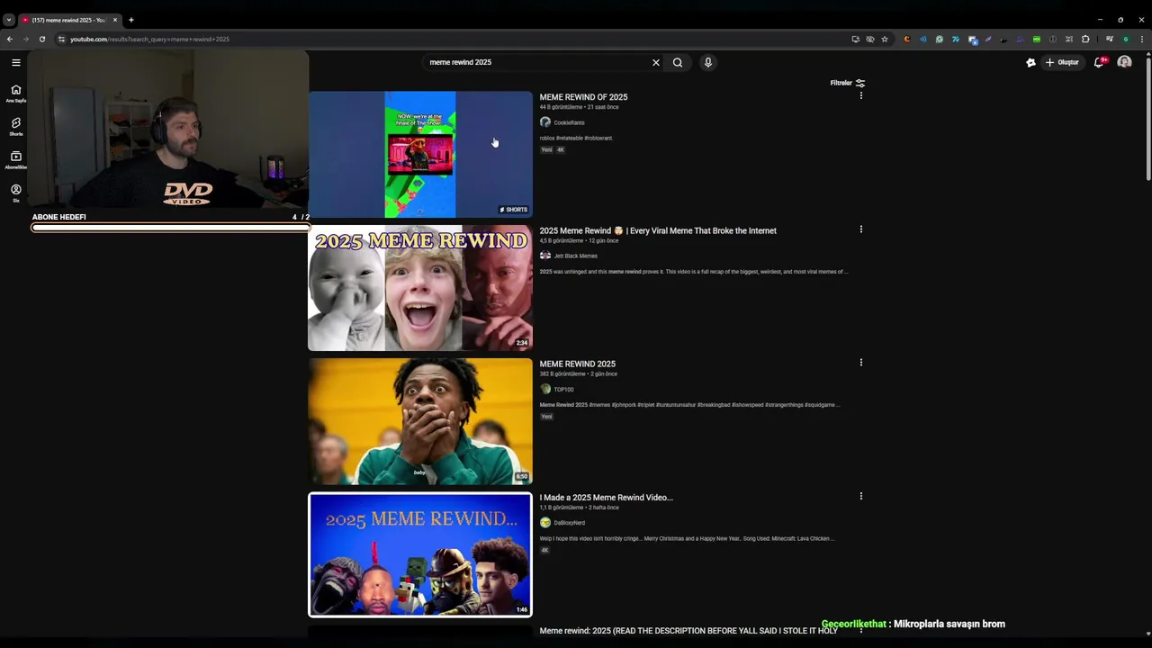Image resolution: width=1152 pixels, height=648 pixels.
Task: Reload the page
Action: 41,39
